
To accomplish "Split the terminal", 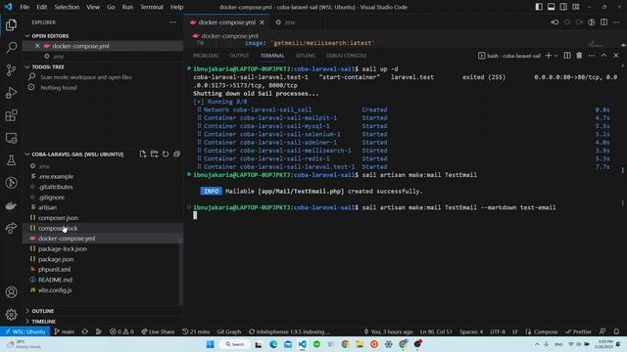I will (x=567, y=56).
